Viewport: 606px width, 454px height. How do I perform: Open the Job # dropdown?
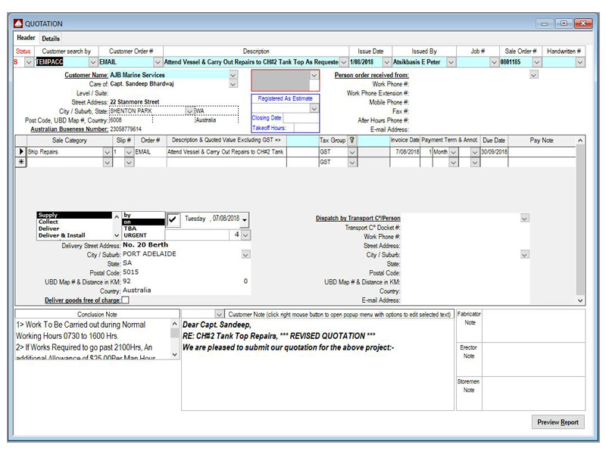pos(494,62)
